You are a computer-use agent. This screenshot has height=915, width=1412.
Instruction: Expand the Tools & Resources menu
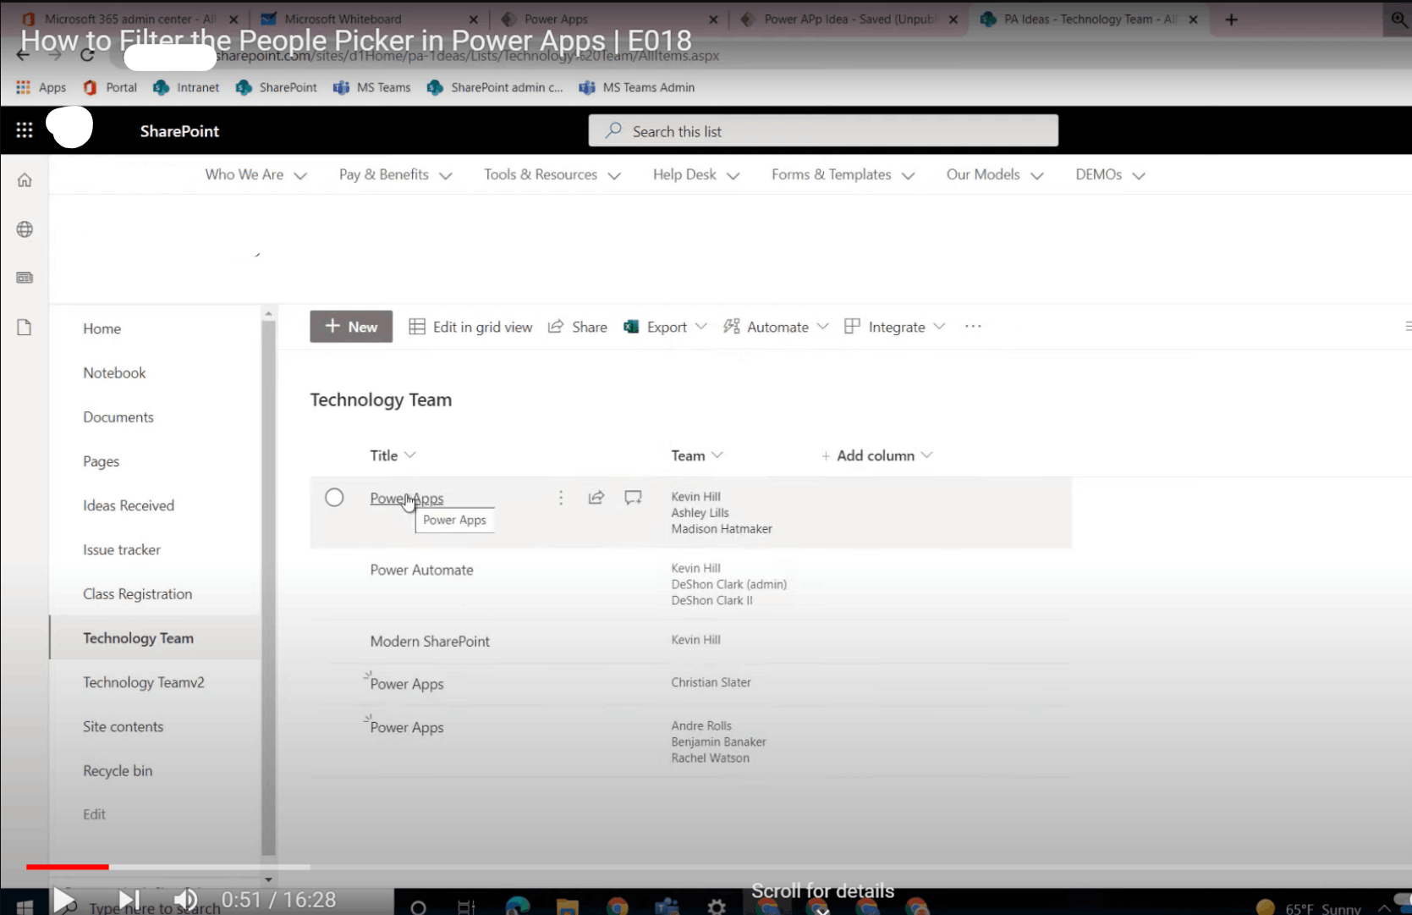(x=552, y=174)
